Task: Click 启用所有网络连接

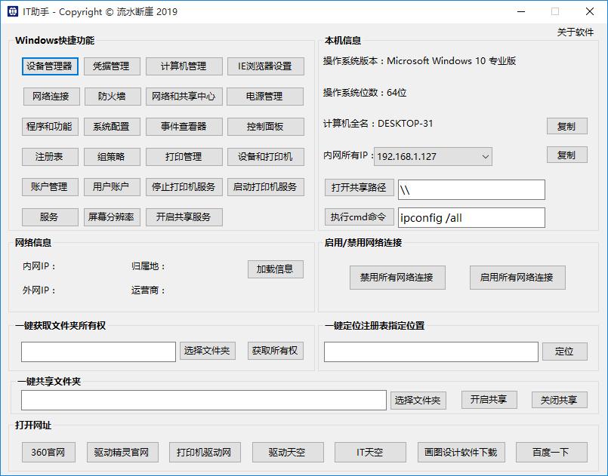Action: [517, 278]
